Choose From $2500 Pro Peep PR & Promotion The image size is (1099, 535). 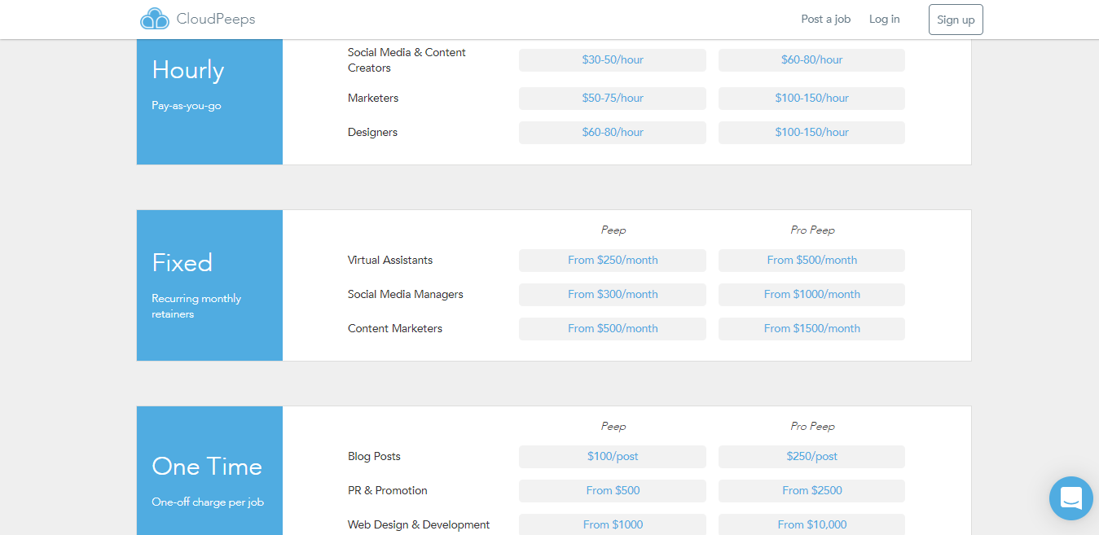click(811, 490)
